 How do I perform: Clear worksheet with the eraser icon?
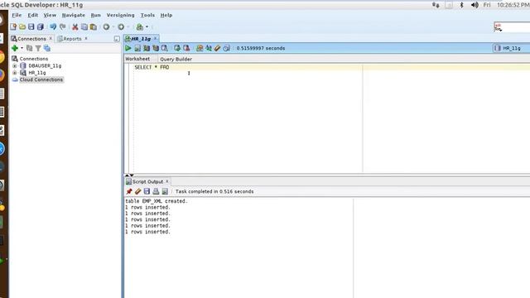coord(217,48)
